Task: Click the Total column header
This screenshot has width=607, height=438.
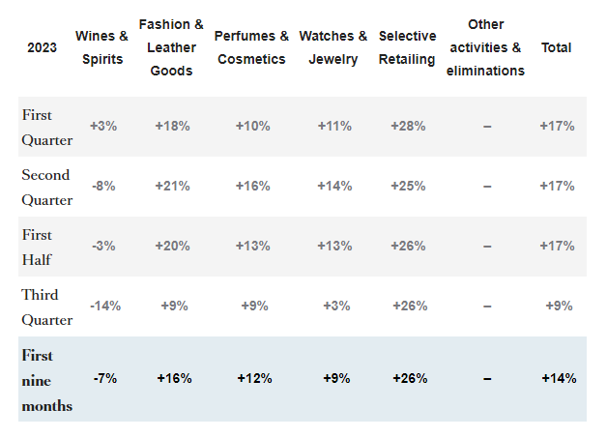Action: click(x=557, y=47)
